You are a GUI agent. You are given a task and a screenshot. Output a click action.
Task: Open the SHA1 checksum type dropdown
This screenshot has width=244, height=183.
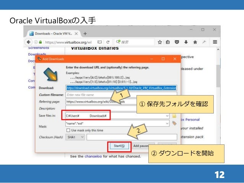(75, 137)
